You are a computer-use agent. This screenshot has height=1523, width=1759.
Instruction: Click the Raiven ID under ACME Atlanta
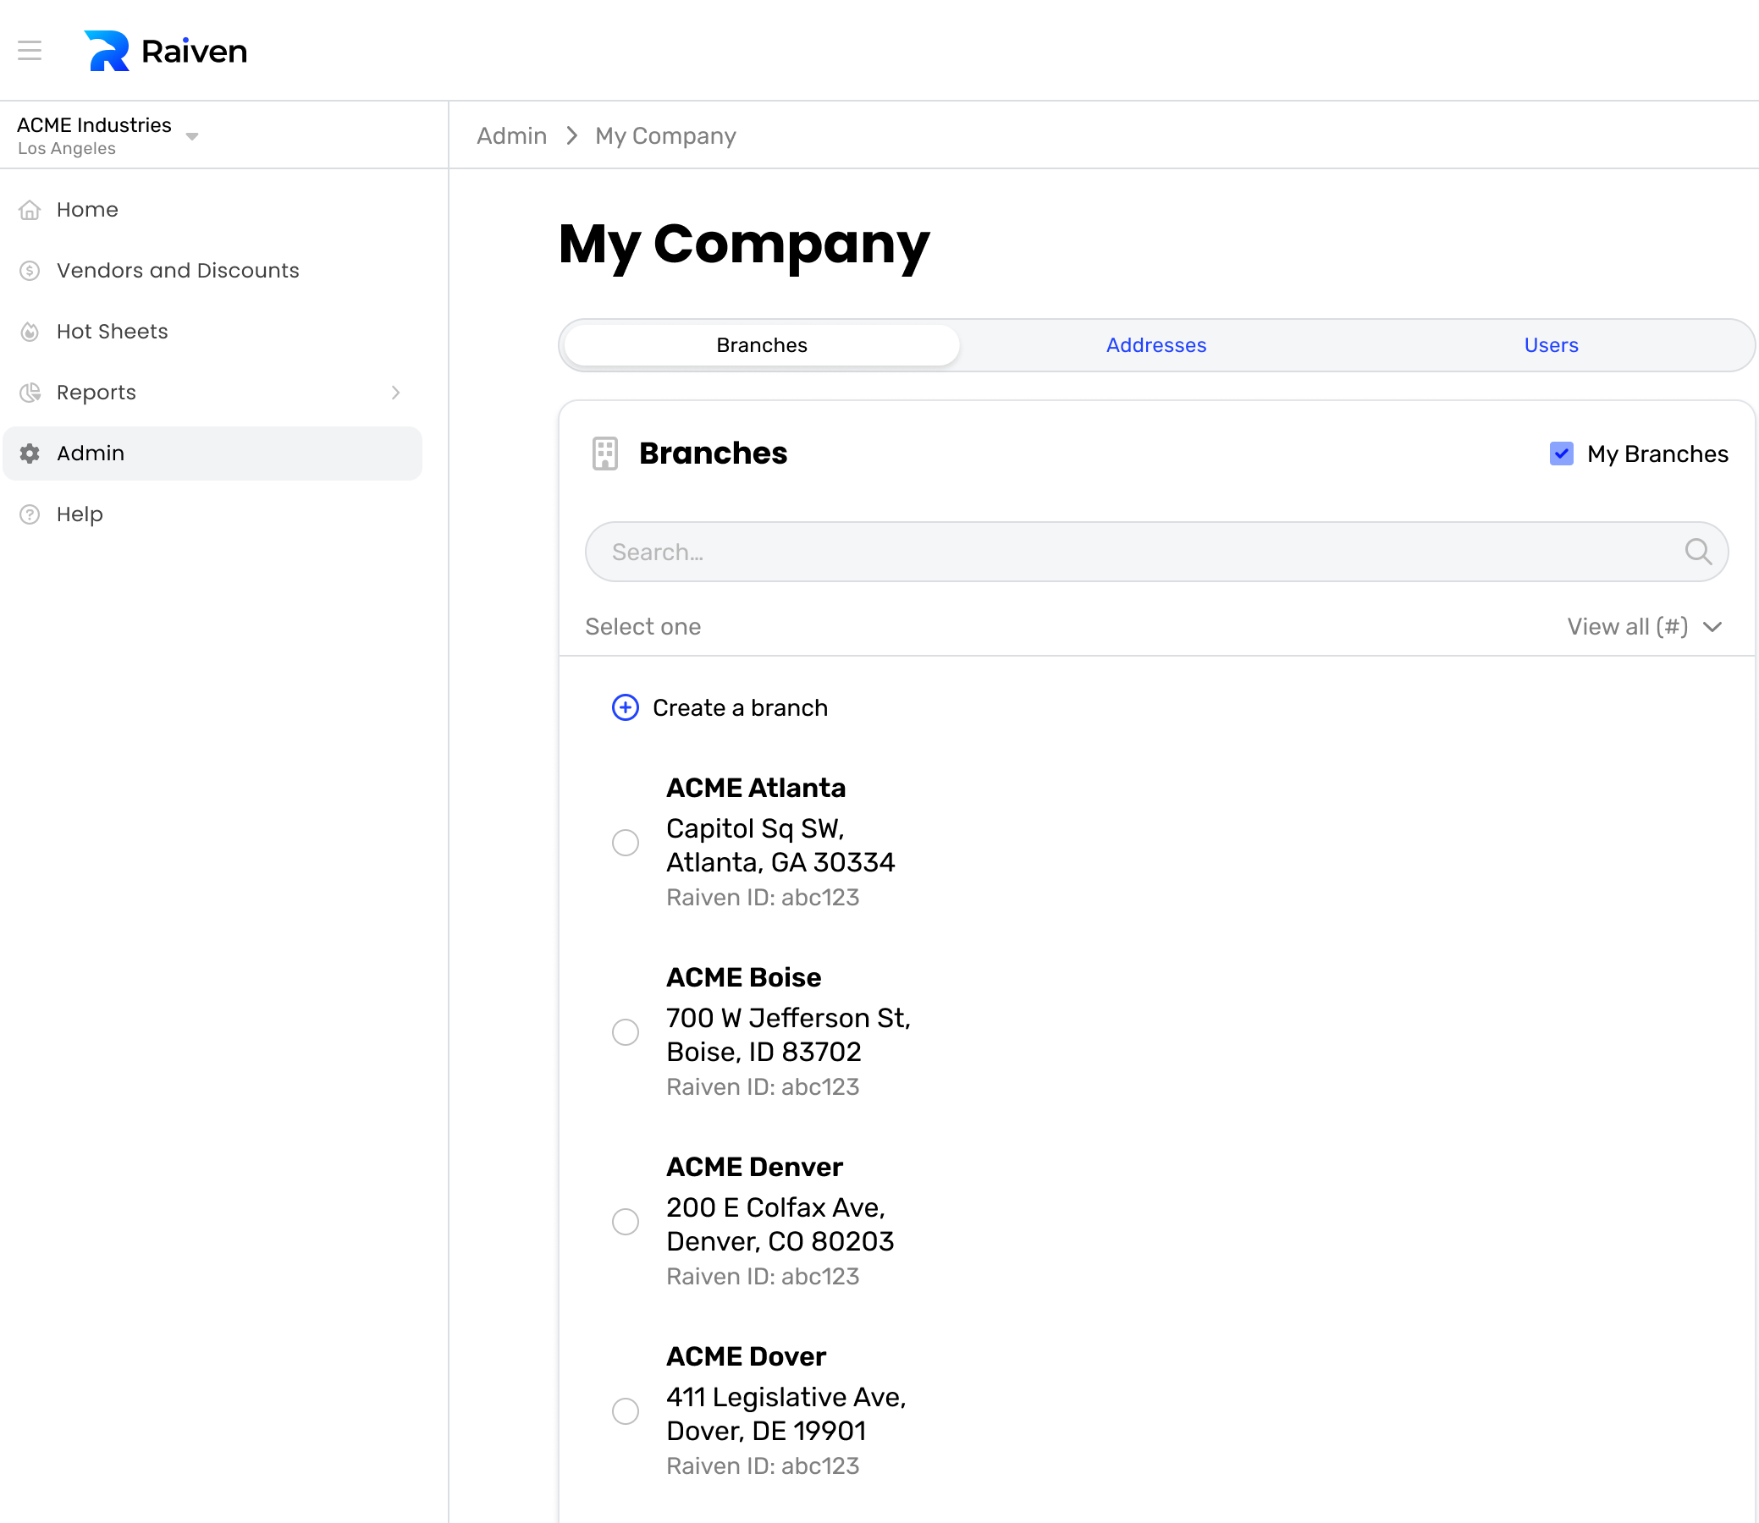(x=763, y=898)
